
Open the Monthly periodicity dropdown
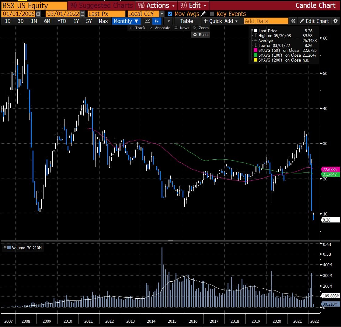[x=126, y=21]
